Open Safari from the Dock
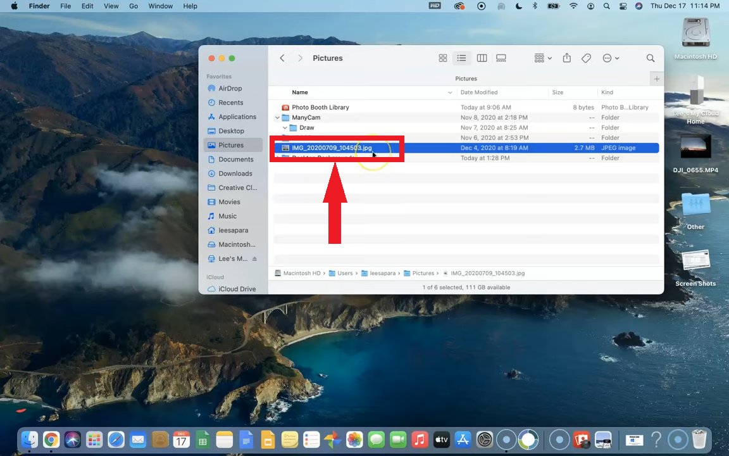This screenshot has height=456, width=729. click(116, 440)
